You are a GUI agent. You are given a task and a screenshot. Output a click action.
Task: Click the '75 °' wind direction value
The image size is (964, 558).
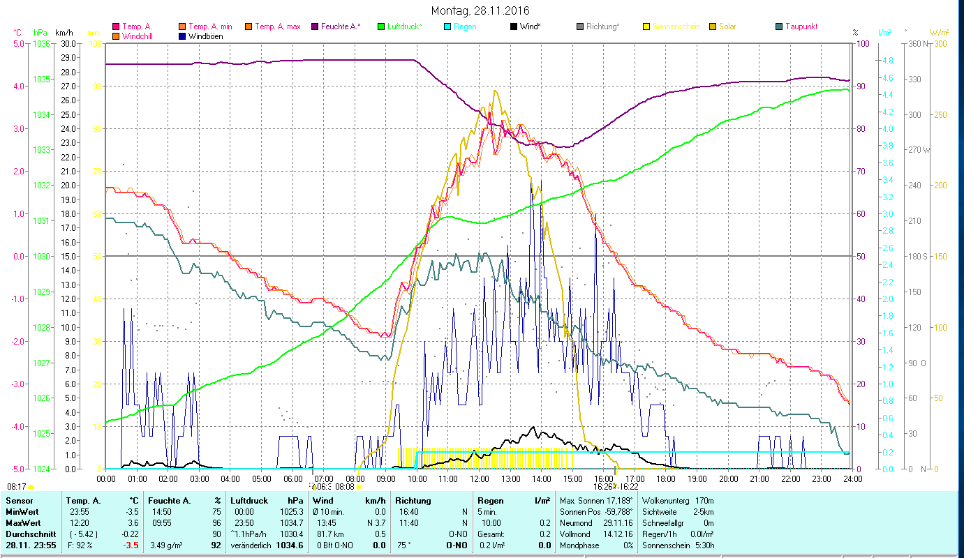[403, 545]
